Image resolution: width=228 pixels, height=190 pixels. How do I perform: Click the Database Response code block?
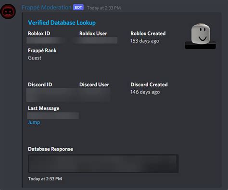[x=103, y=164]
